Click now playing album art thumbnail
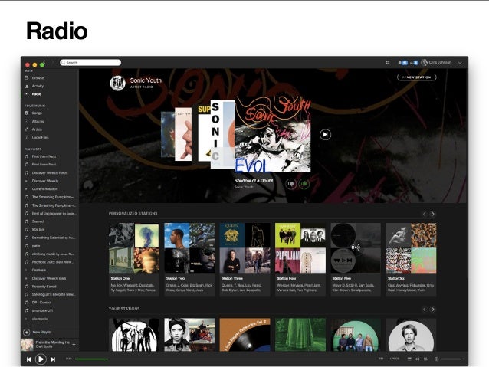 [x=27, y=345]
